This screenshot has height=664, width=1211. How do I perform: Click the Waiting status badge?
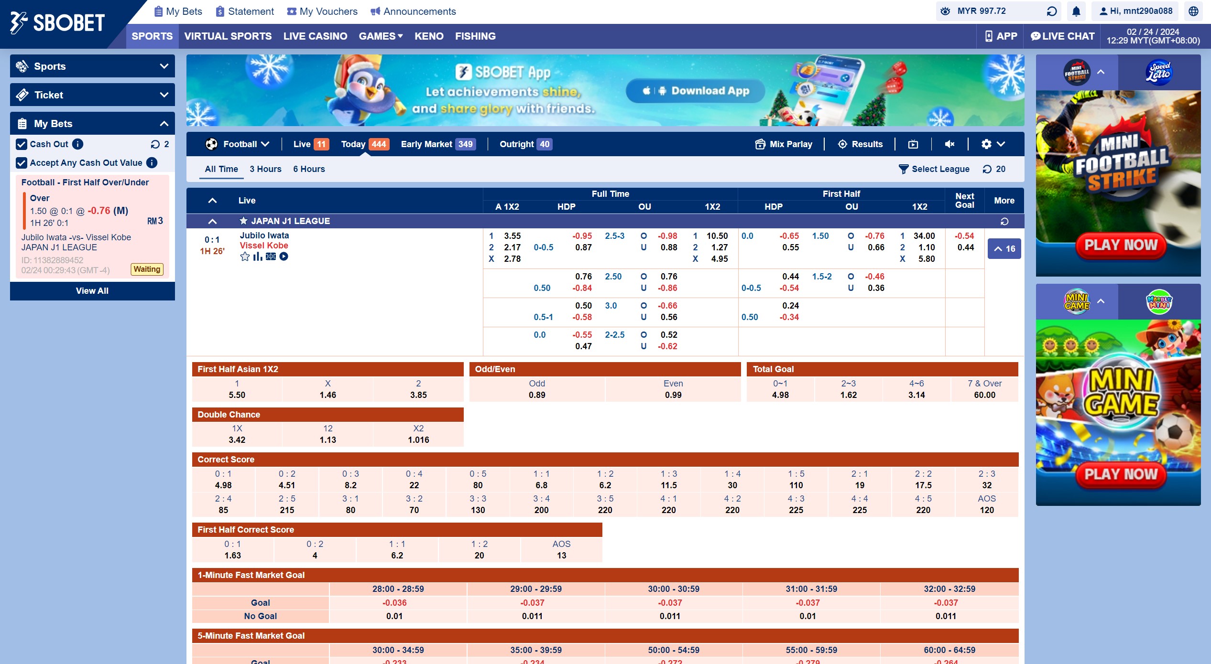coord(147,269)
